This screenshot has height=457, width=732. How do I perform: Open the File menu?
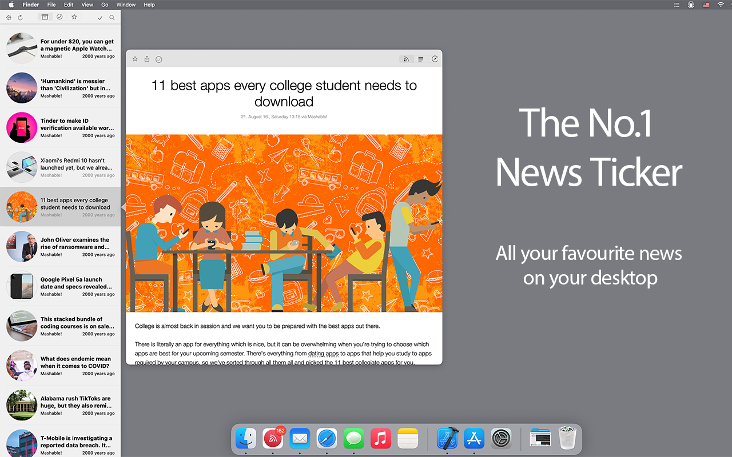tap(51, 5)
